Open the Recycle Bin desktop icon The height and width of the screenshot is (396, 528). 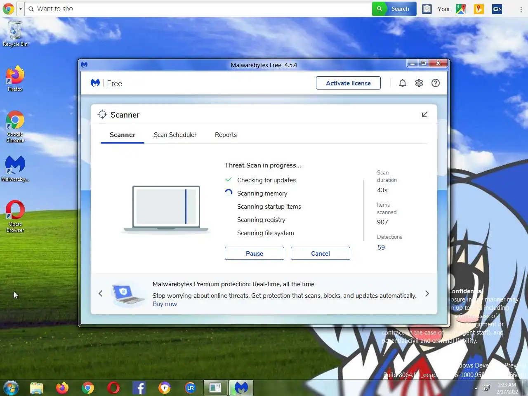pos(15,34)
